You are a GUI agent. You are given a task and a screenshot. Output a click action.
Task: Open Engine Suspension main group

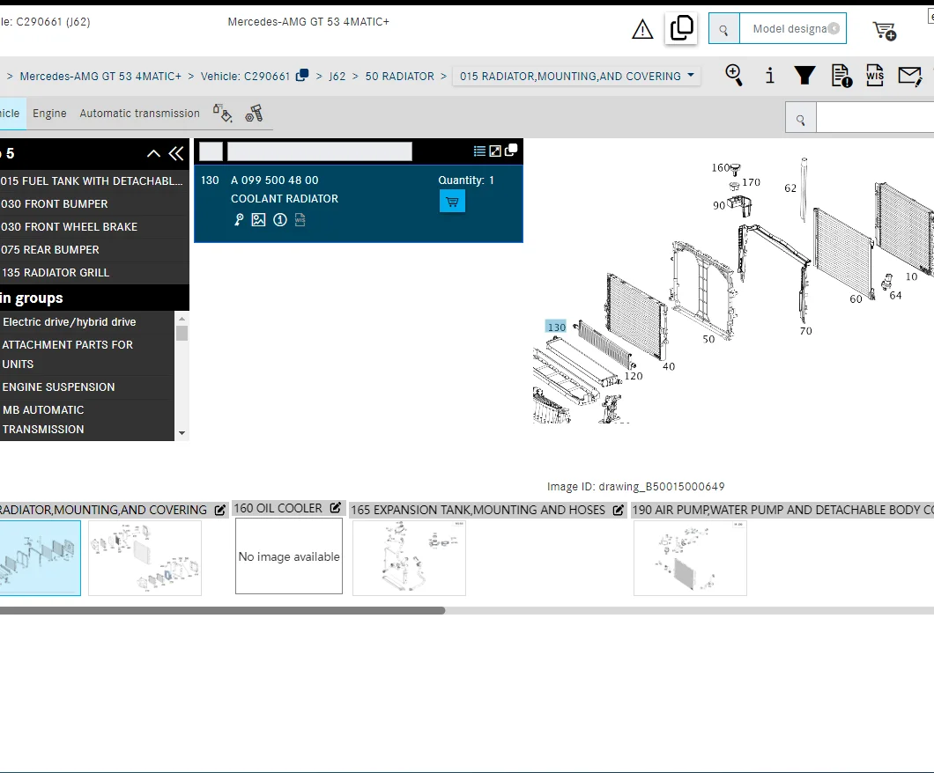tap(87, 386)
